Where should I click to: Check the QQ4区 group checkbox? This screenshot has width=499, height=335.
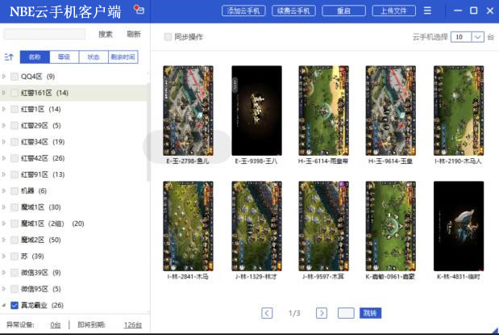coord(15,77)
